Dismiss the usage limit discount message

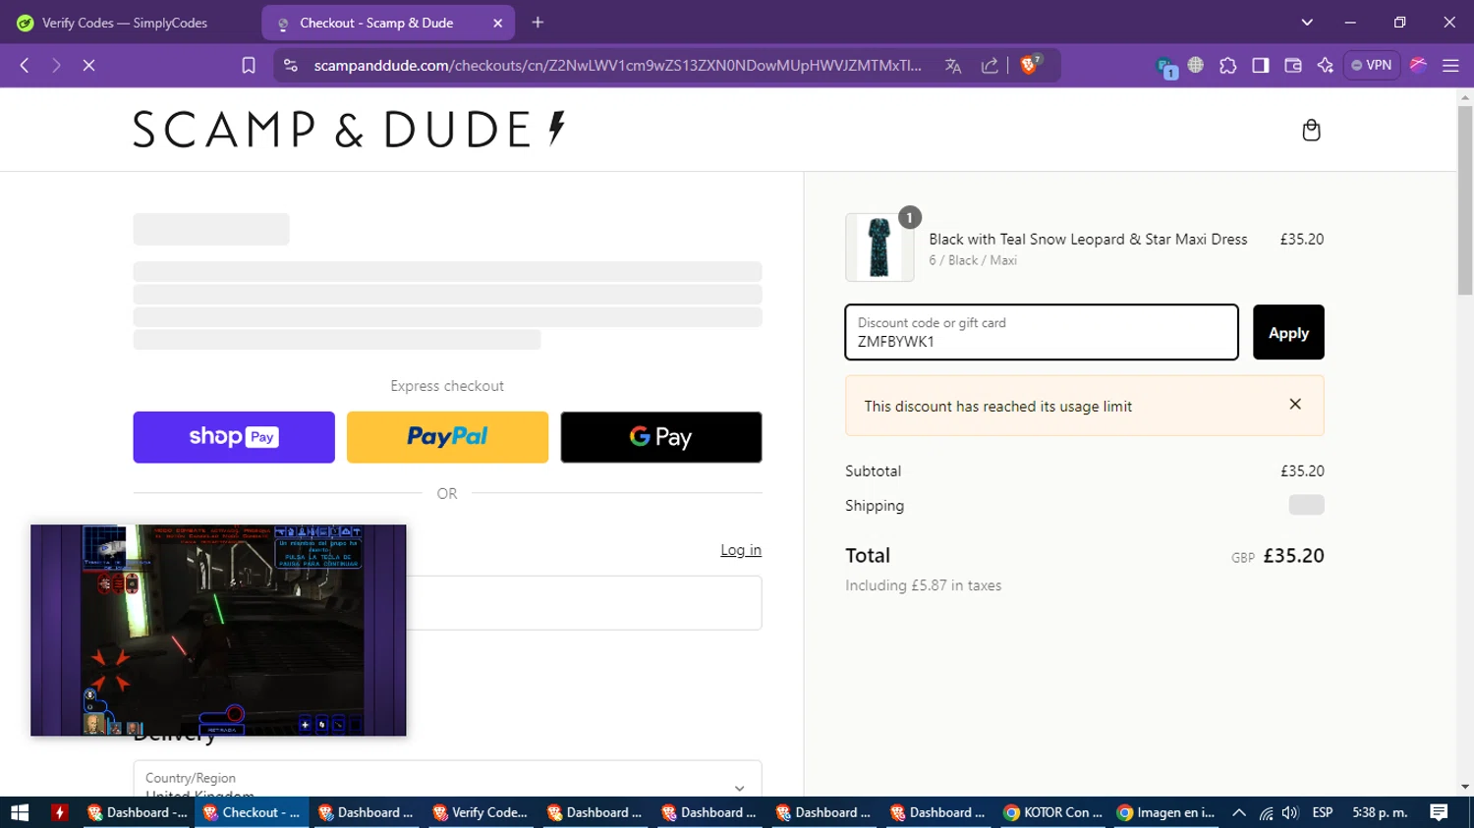[x=1295, y=404]
